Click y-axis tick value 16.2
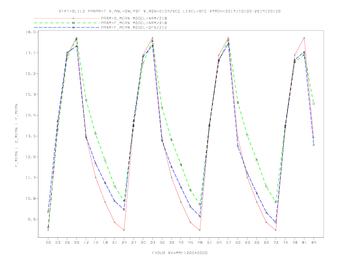This screenshot has width=342, height=264. click(30, 74)
